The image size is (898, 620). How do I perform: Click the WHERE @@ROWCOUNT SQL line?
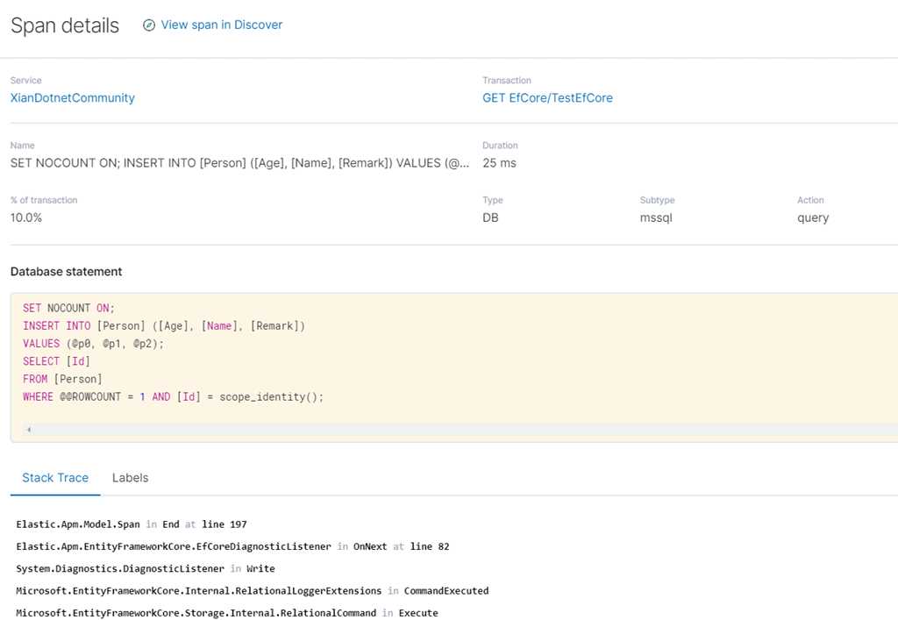[x=173, y=396]
